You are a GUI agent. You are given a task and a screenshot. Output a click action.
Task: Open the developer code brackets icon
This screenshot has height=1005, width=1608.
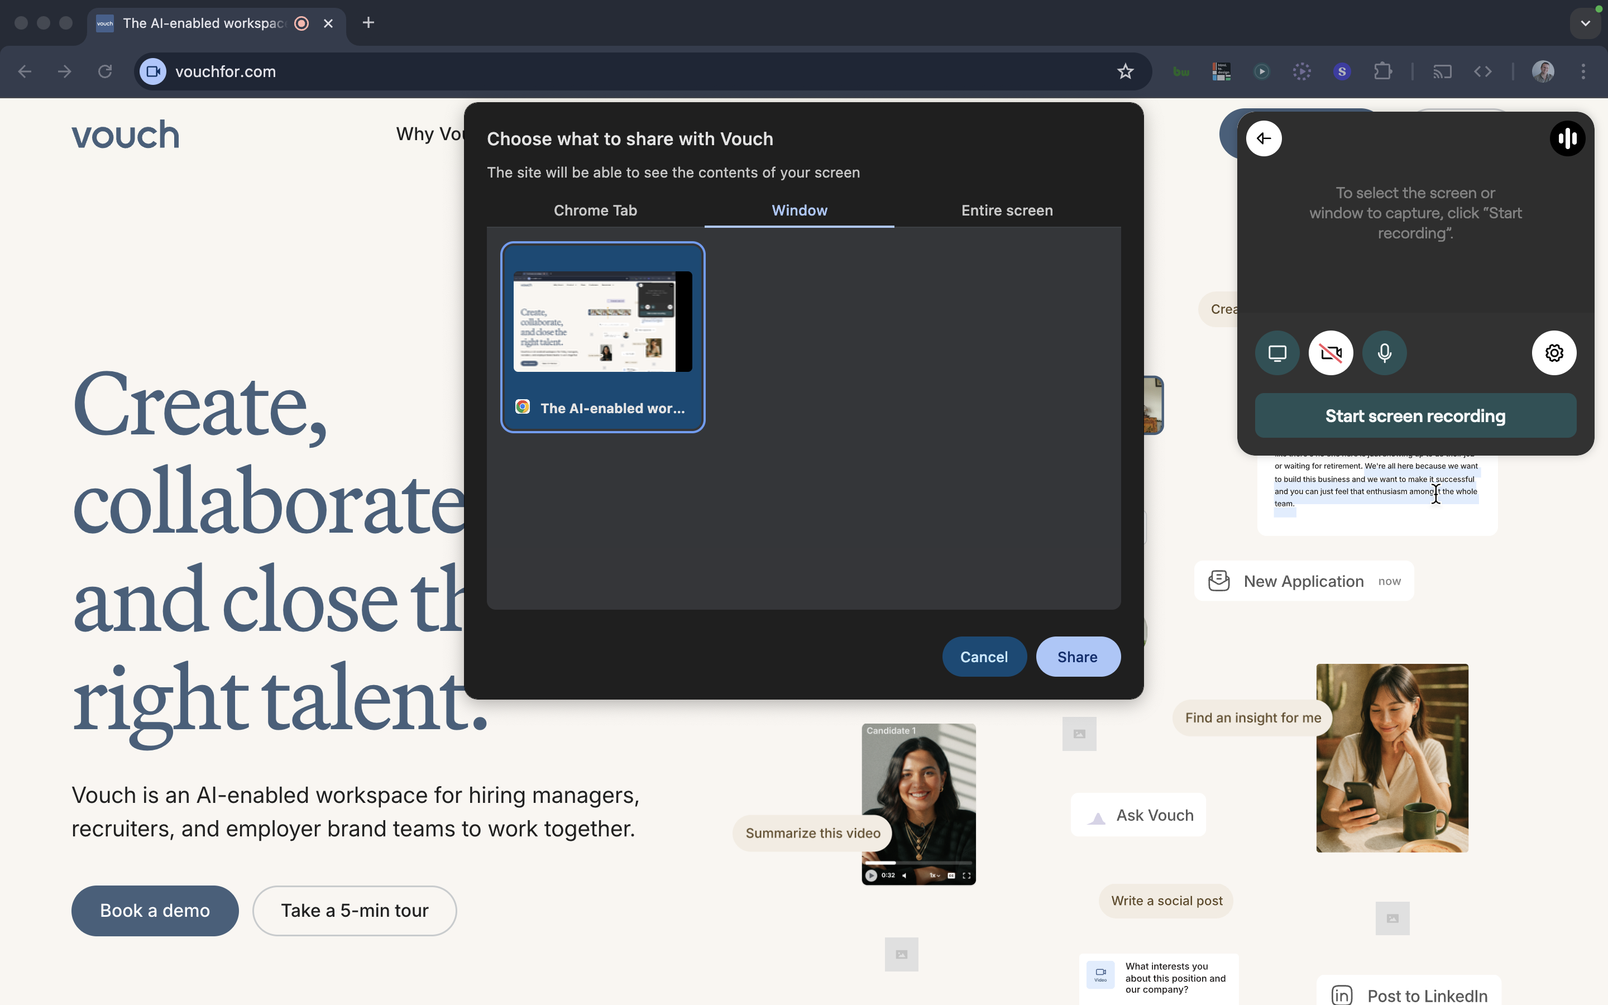pos(1483,71)
